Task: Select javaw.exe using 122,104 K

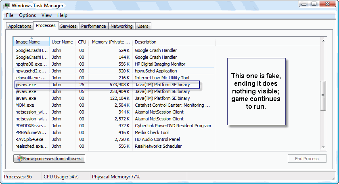Action: click(114, 98)
